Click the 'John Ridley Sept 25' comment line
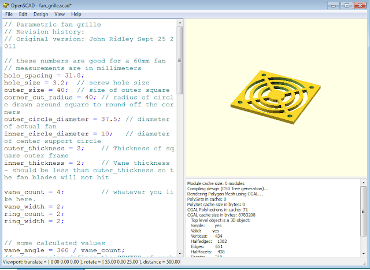 click(x=88, y=39)
